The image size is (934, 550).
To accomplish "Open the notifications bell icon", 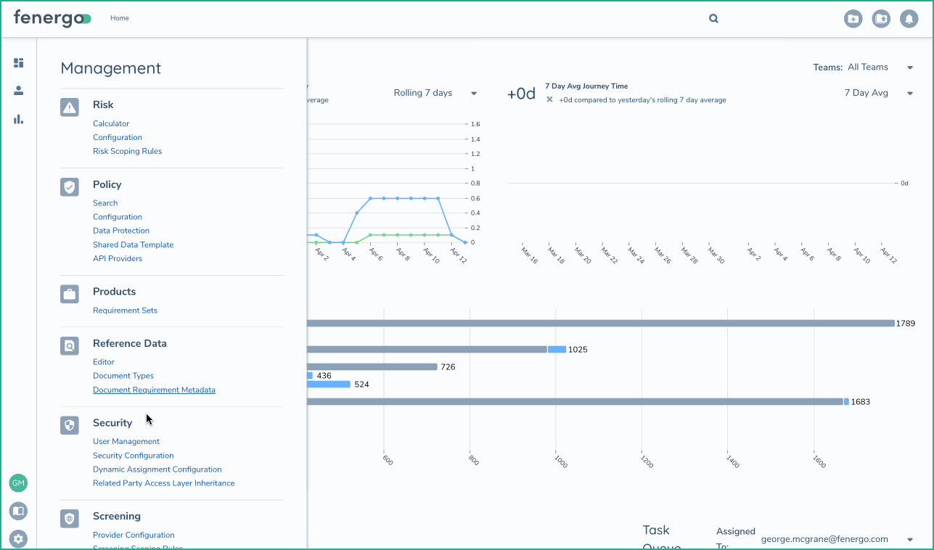I will coord(909,19).
